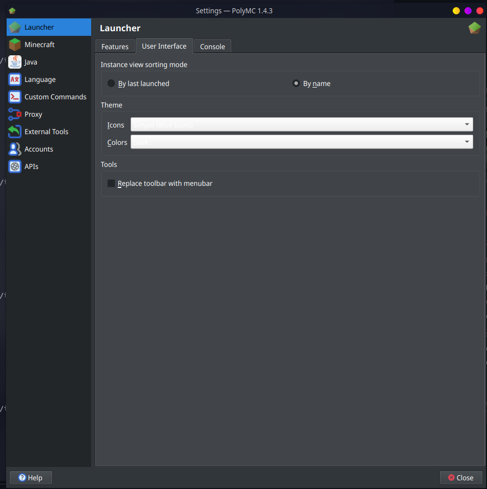The image size is (487, 489).
Task: Enable replace toolbar with menubar
Action: tap(112, 183)
